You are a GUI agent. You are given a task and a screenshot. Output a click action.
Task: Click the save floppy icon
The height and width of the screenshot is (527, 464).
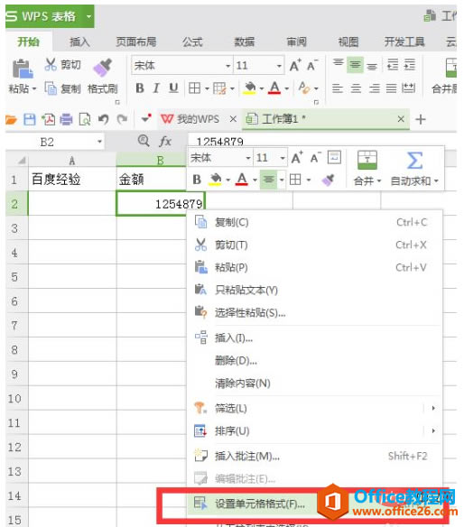[30, 119]
